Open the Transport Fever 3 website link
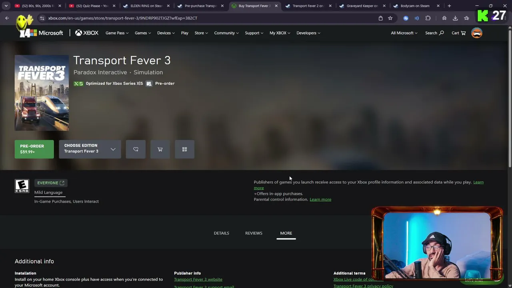512x288 pixels. coord(198,279)
